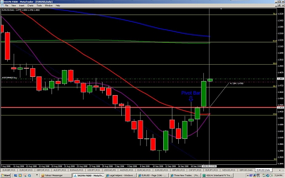
Task: Switch to the GBPUSD,M15 chart tab
Action: 178,170
